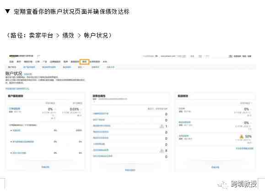The image size is (265, 196).
Task: Click the view details link in the middle panel
Action: [x=130, y=170]
